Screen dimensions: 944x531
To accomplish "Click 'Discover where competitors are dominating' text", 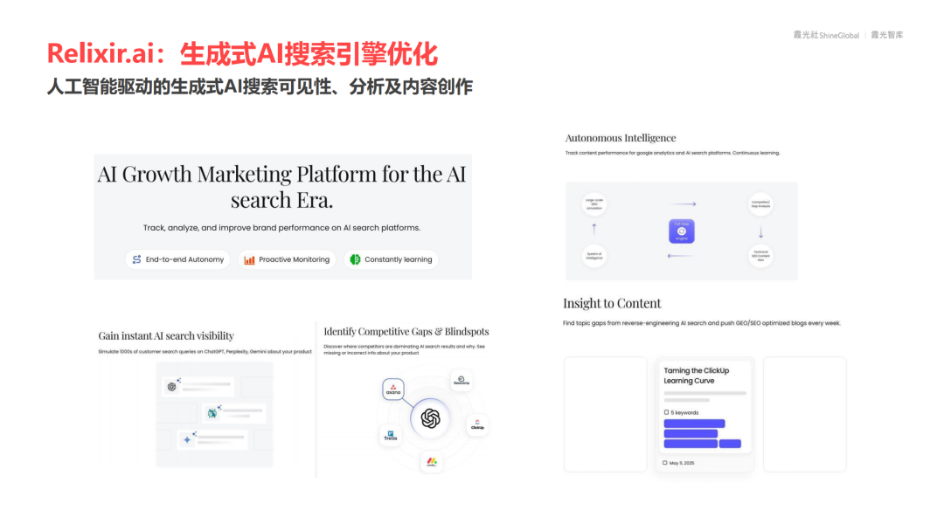I will point(404,349).
